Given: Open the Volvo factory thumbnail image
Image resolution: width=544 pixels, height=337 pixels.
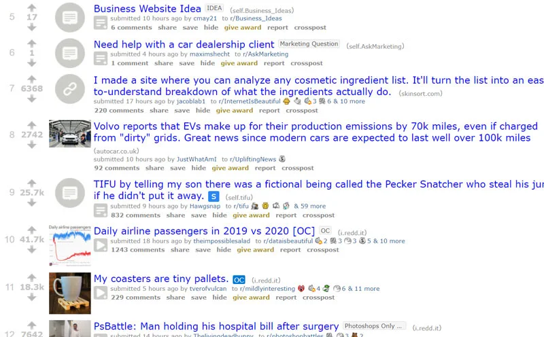Looking at the screenshot, I should 70,133.
